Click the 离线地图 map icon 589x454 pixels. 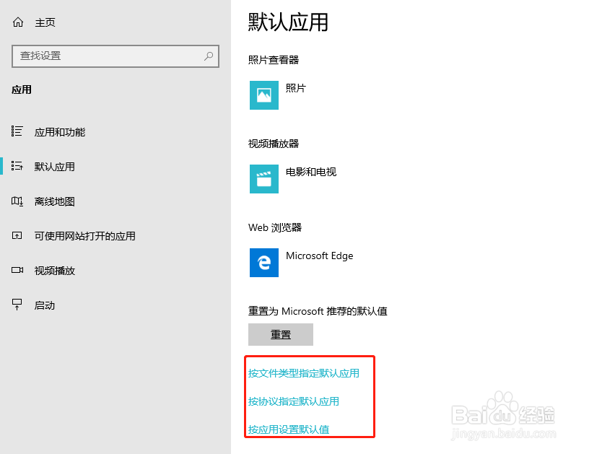pyautogui.click(x=17, y=201)
